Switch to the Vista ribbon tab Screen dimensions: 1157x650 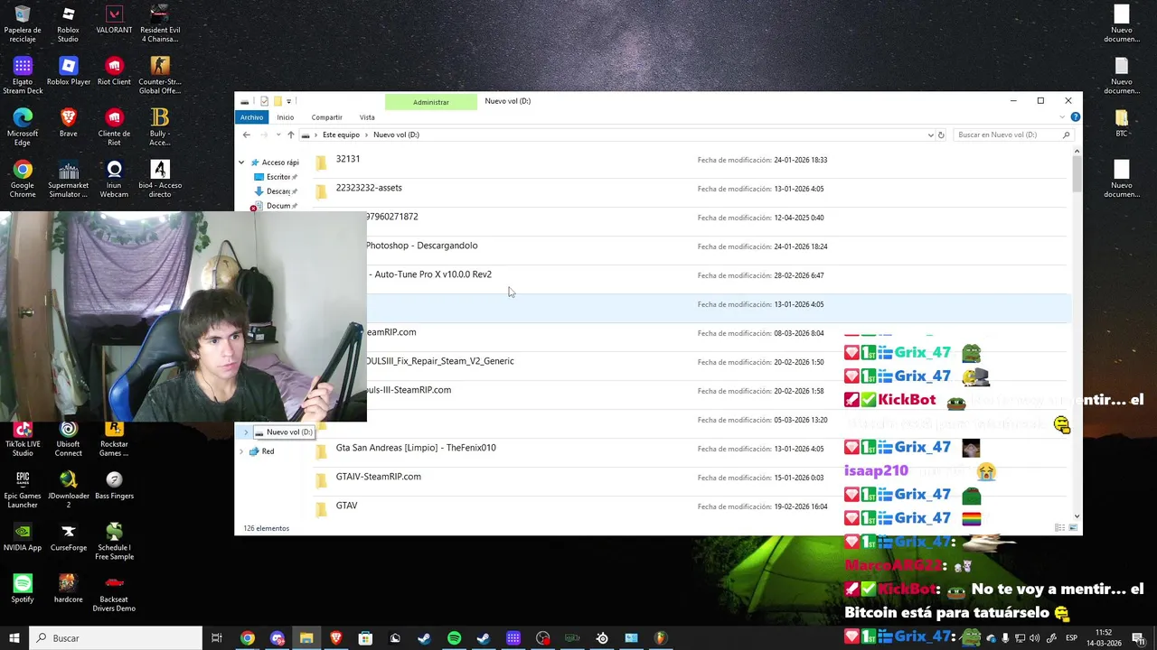coord(367,117)
